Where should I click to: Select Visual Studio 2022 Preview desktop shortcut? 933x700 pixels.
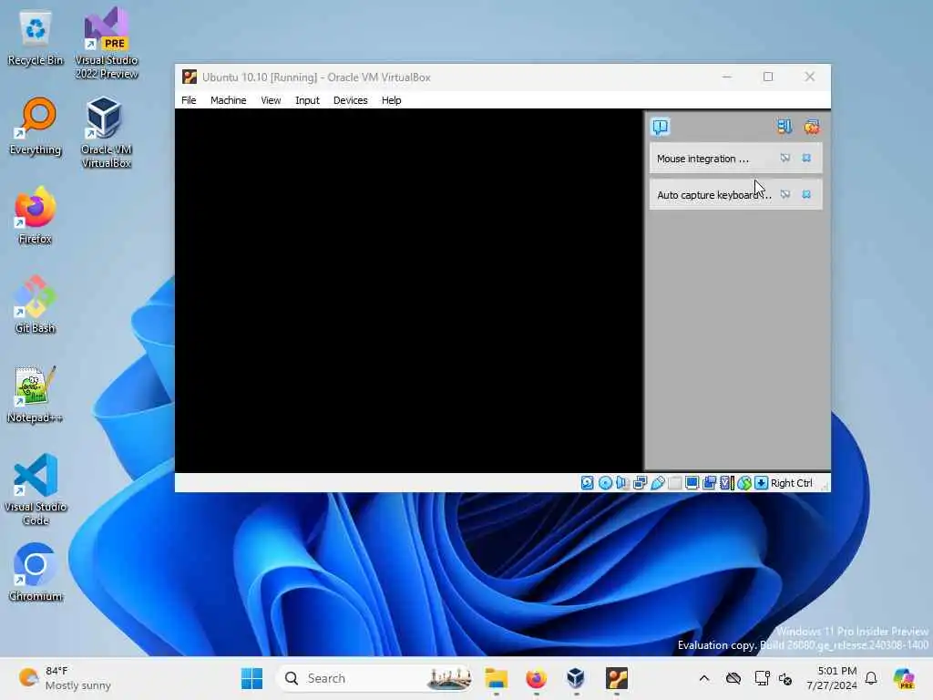point(107,43)
